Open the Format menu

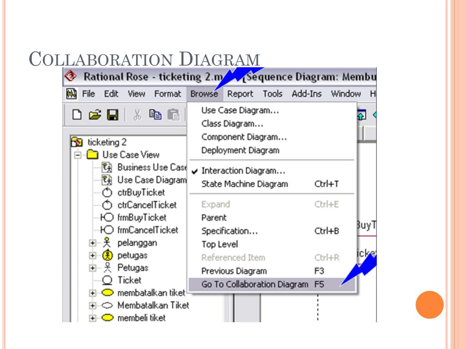coord(167,94)
